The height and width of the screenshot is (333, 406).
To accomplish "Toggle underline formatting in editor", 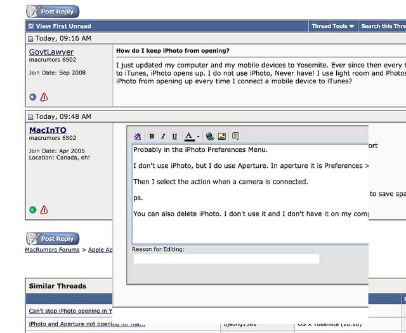I will [x=174, y=136].
